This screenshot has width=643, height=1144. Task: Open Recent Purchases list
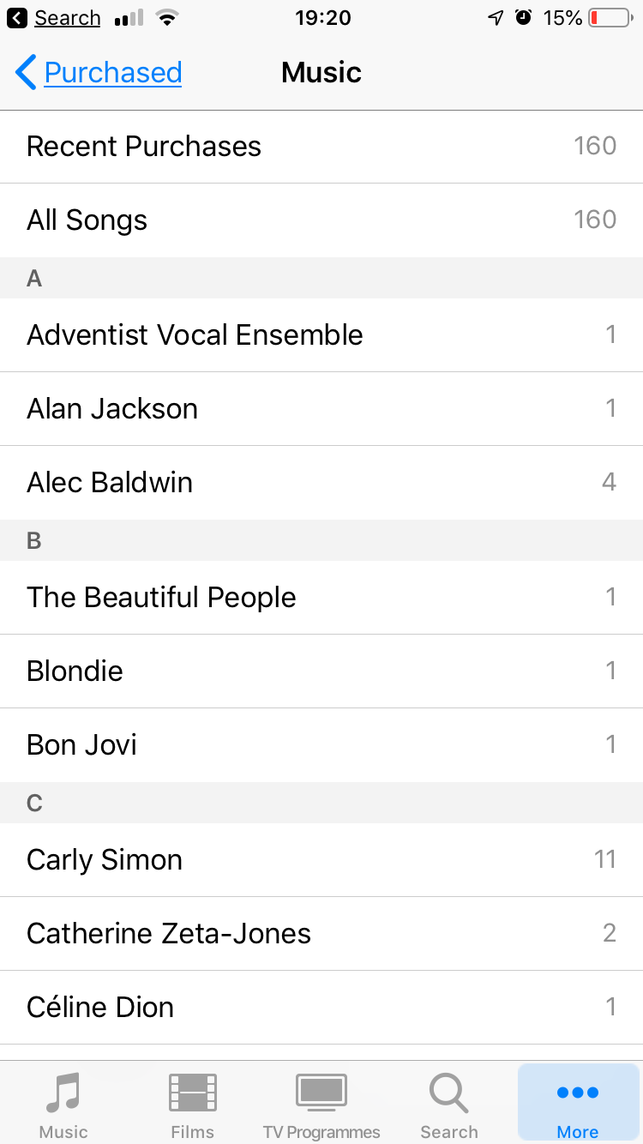click(321, 147)
